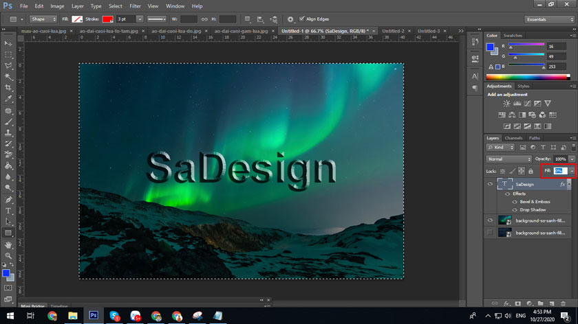The height and width of the screenshot is (324, 578).
Task: Add a Curves adjustment
Action: (x=528, y=104)
